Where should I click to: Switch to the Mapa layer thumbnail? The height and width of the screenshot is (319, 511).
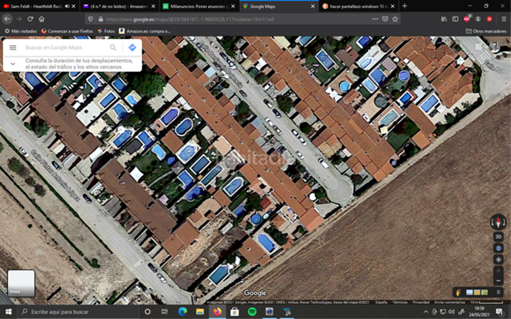coord(21,283)
